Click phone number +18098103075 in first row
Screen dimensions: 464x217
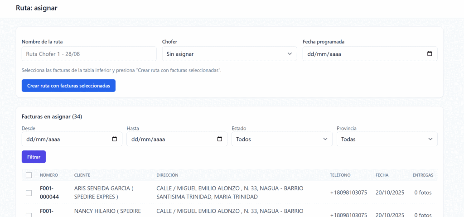348,193
